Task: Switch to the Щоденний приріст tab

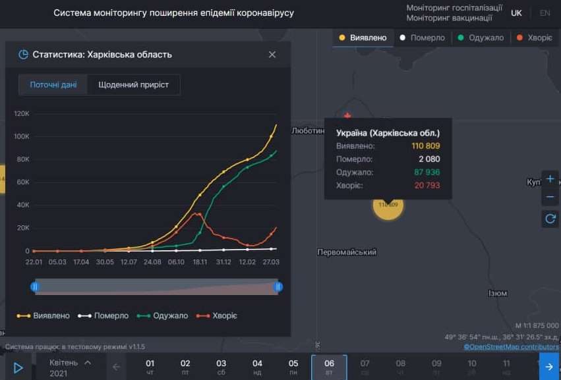Action: click(135, 84)
